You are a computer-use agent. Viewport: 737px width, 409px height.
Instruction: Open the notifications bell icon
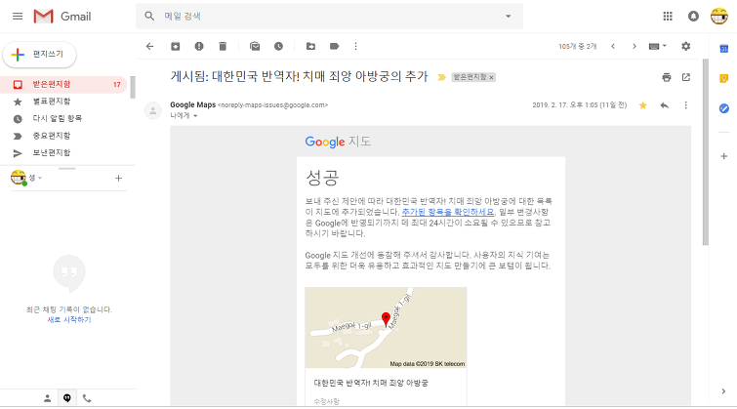click(x=693, y=17)
